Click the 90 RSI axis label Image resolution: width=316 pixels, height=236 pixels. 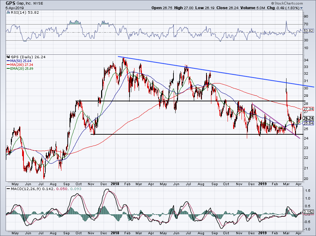pyautogui.click(x=306, y=16)
